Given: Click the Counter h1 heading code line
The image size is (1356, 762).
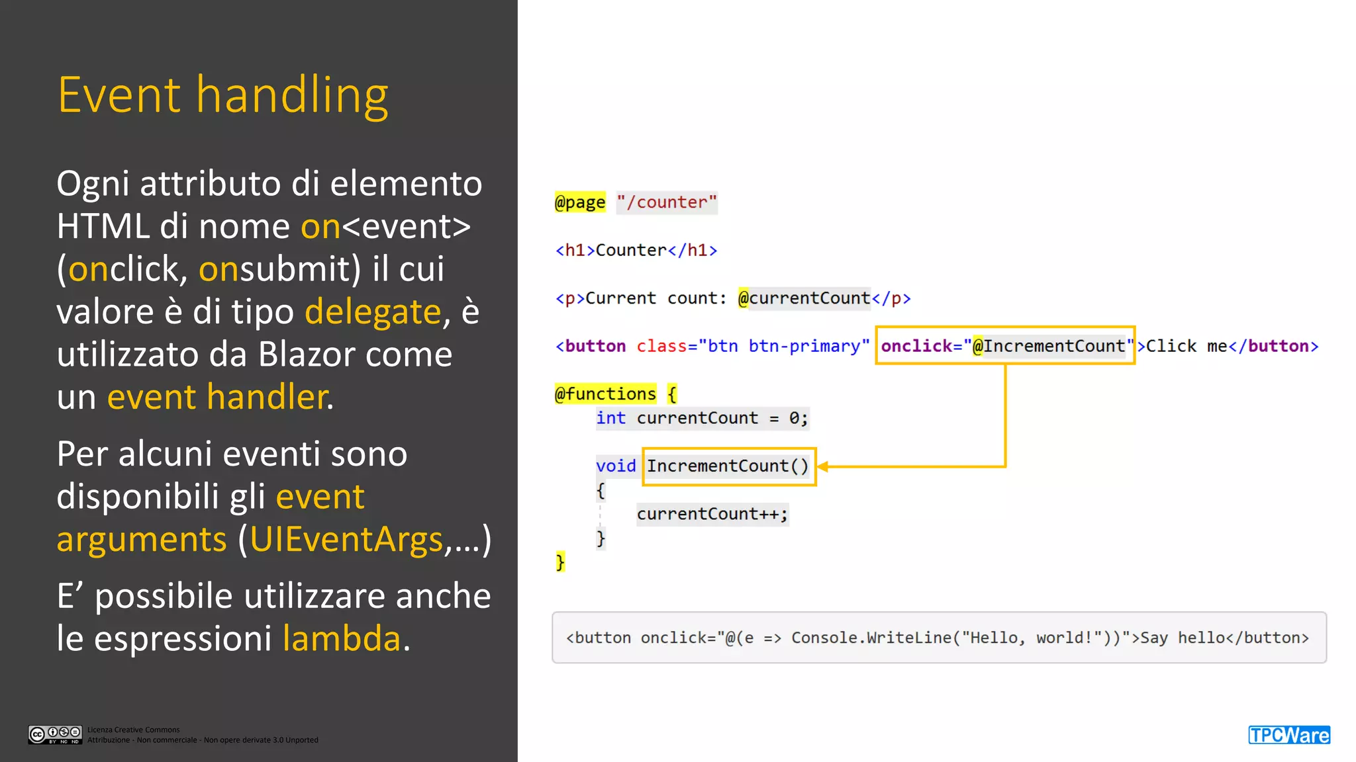Looking at the screenshot, I should click(x=636, y=250).
